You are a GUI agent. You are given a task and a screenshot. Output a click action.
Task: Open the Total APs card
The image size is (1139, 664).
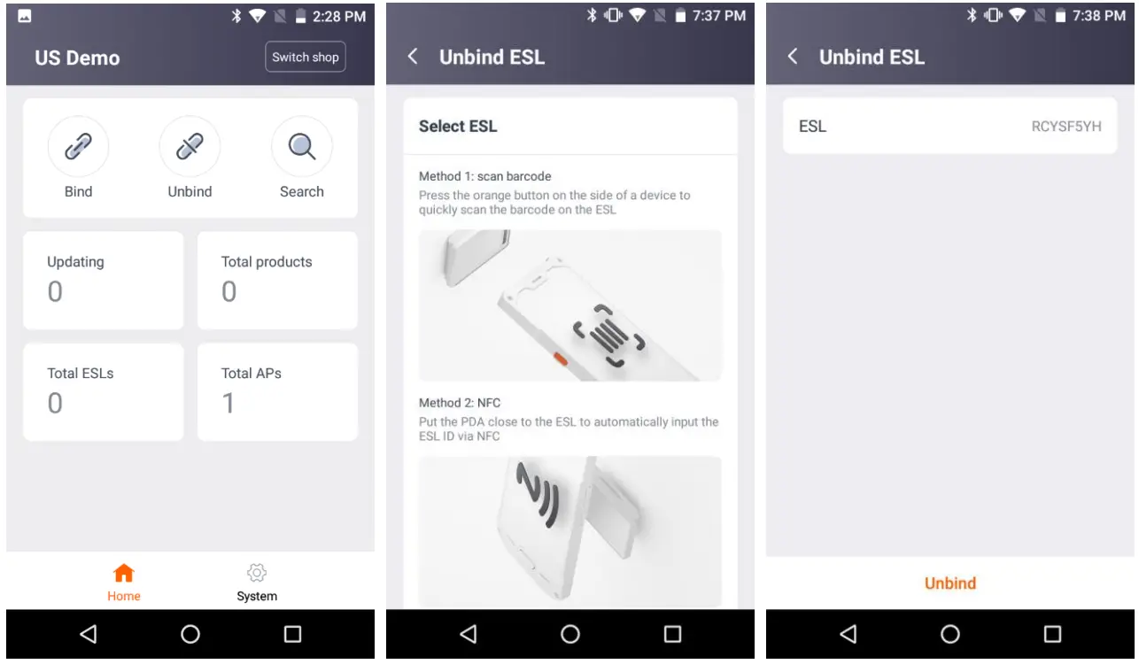tap(277, 392)
